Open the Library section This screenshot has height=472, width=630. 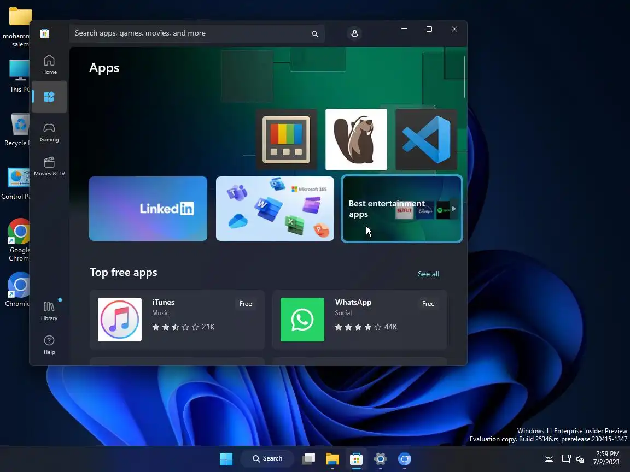click(x=49, y=311)
